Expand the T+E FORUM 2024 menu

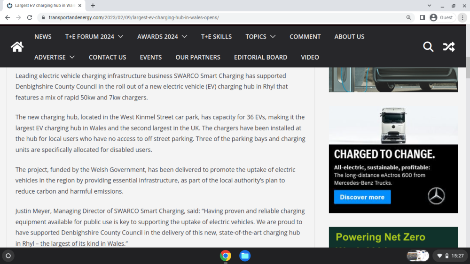(94, 37)
